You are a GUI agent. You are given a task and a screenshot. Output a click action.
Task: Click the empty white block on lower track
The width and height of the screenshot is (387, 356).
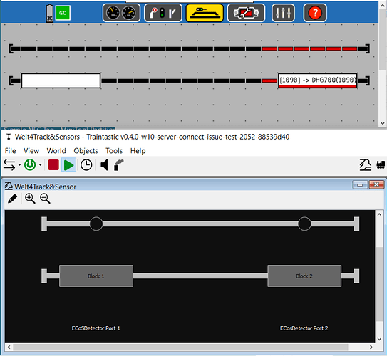point(61,80)
